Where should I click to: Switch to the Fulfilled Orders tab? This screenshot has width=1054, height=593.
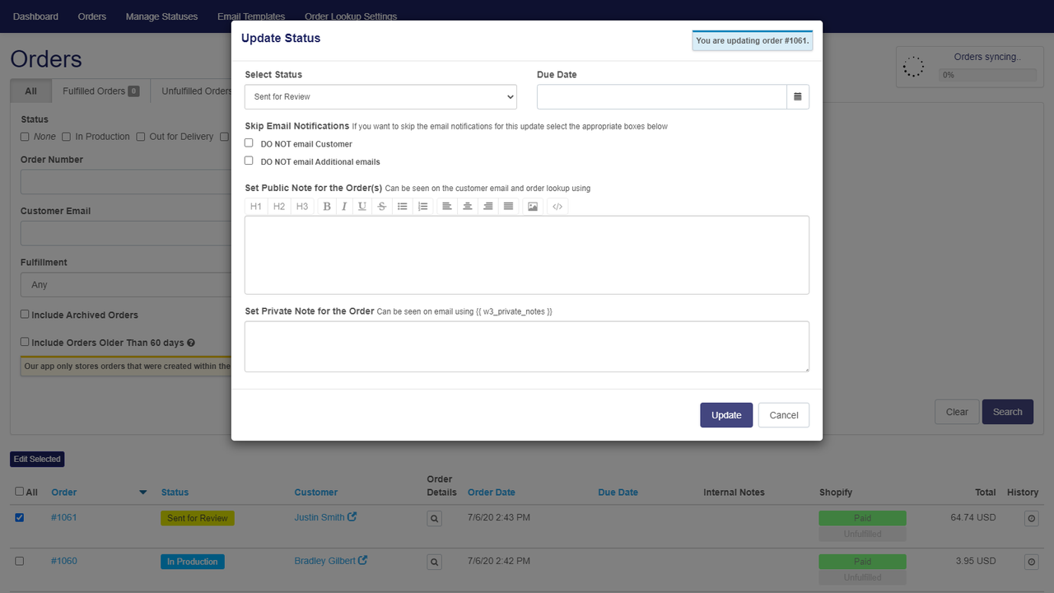point(100,91)
